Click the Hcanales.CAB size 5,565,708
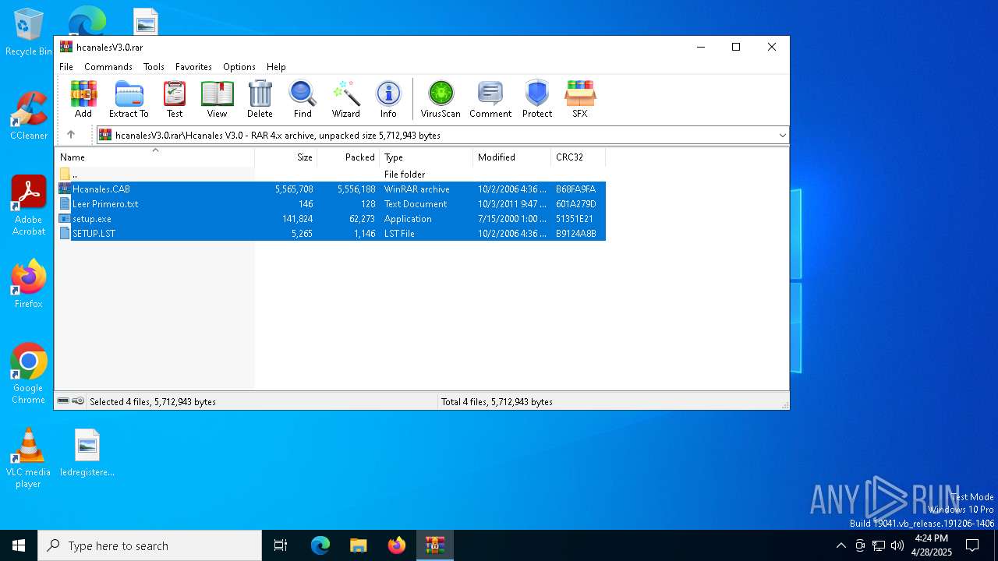This screenshot has height=561, width=998. (294, 189)
